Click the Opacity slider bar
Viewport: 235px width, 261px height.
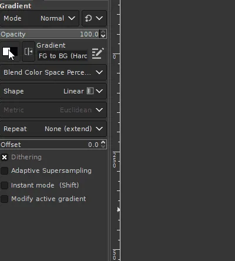tap(50, 34)
